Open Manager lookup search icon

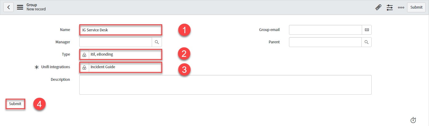[x=157, y=42]
